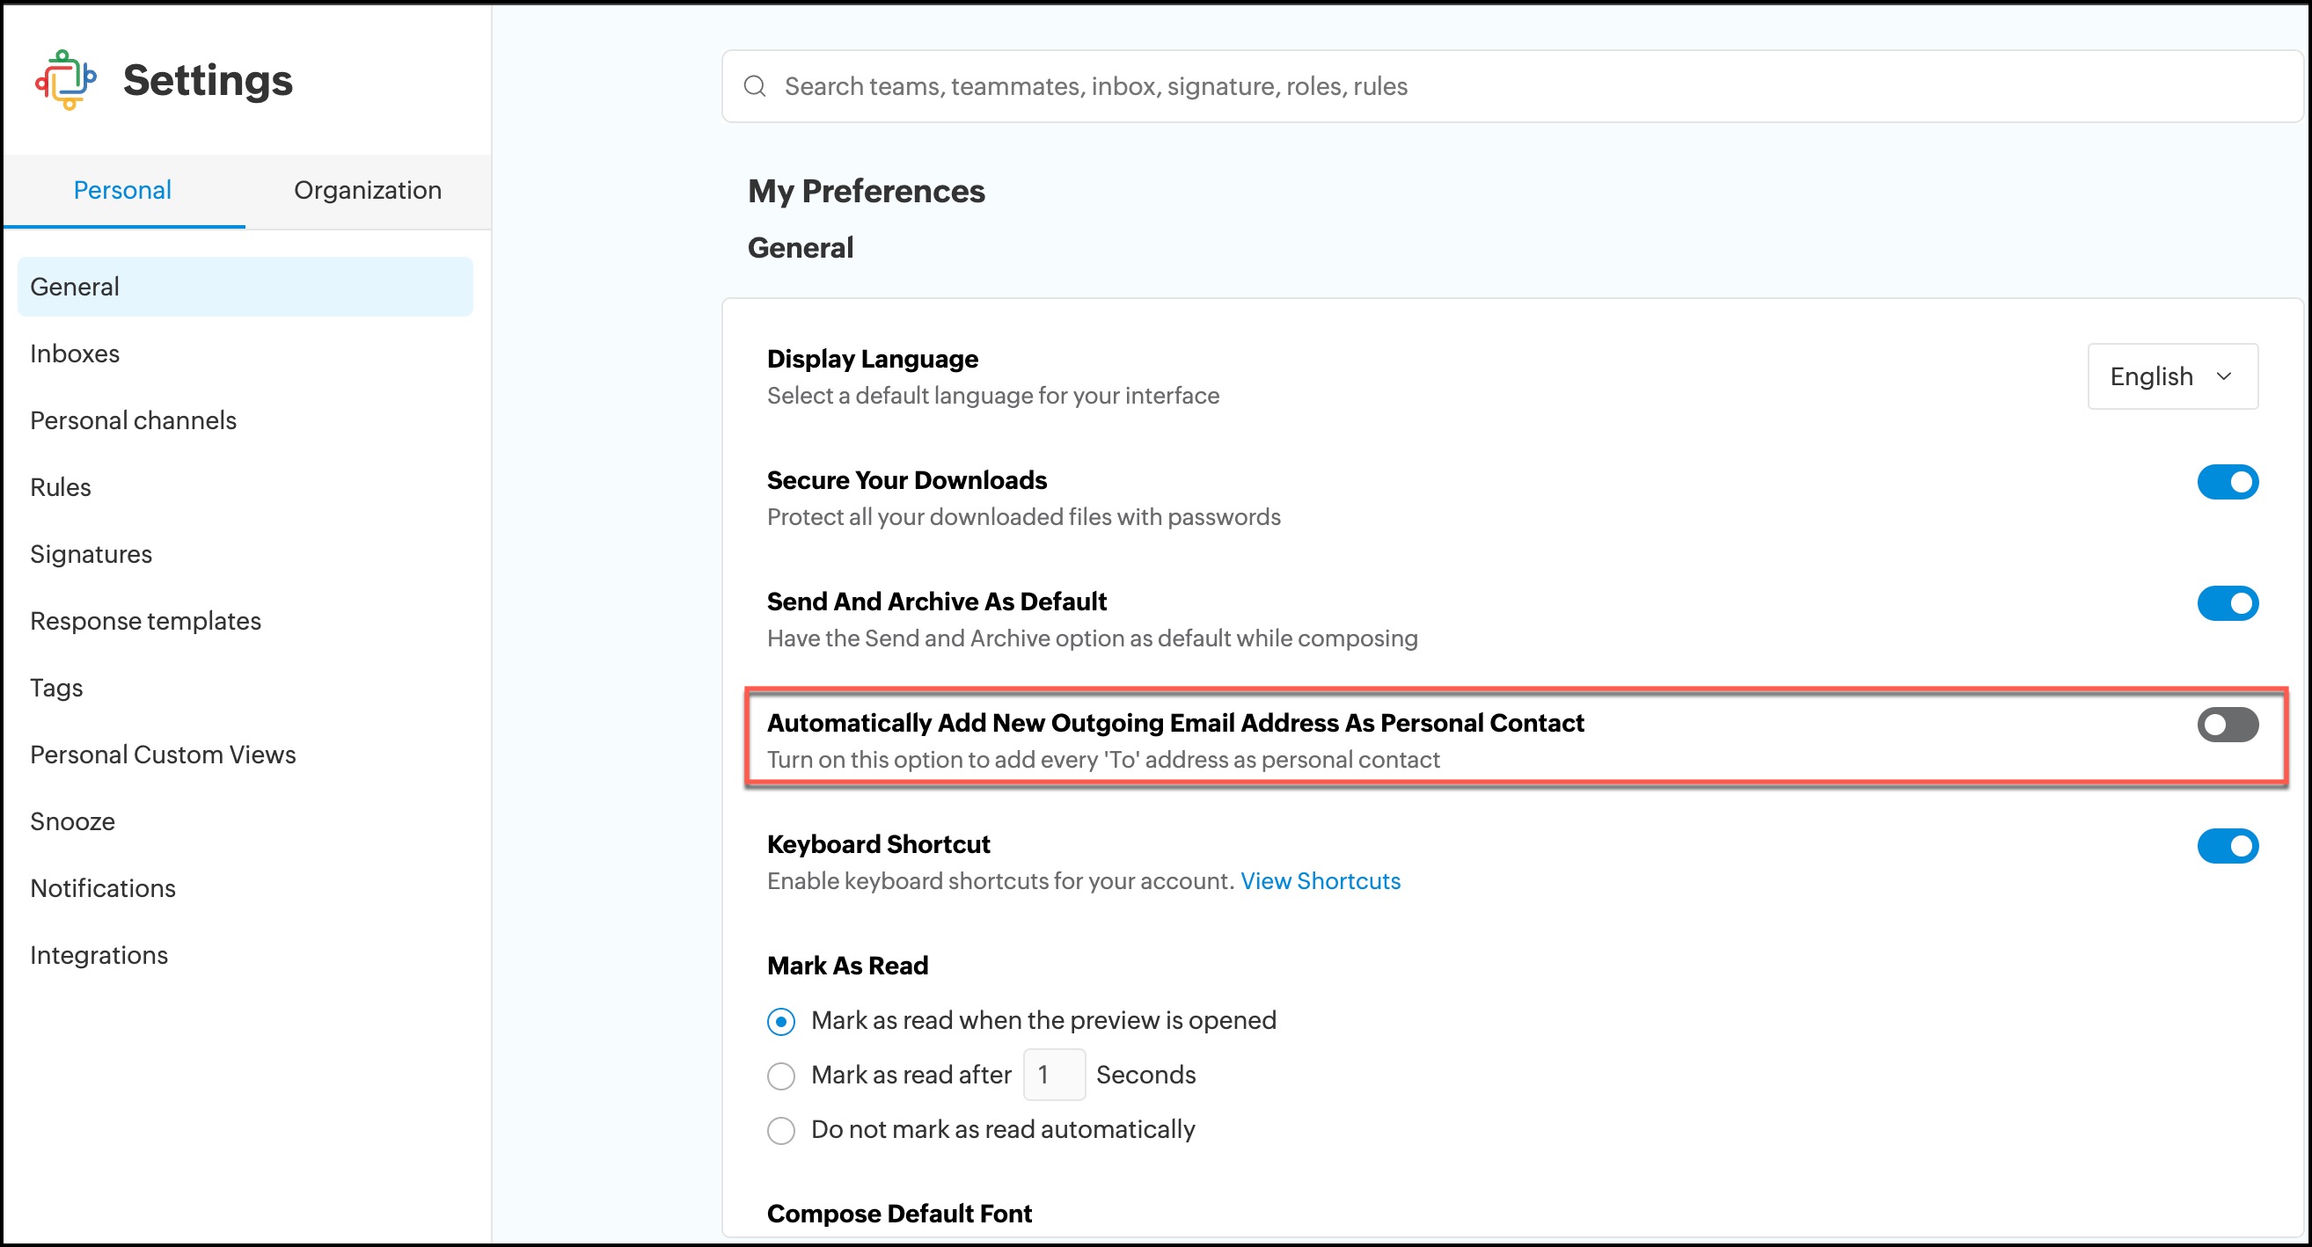The width and height of the screenshot is (2312, 1247).
Task: Open Response templates section
Action: (145, 621)
